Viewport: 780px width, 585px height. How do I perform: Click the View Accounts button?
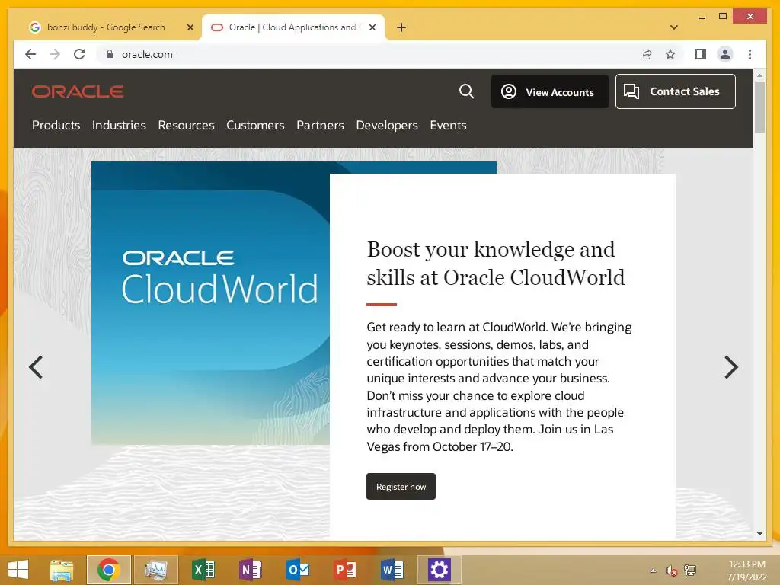click(x=550, y=91)
